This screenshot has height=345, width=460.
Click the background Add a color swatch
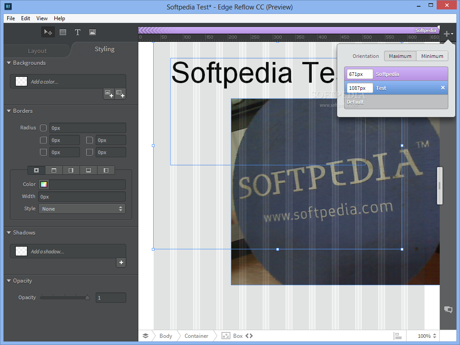pos(21,82)
